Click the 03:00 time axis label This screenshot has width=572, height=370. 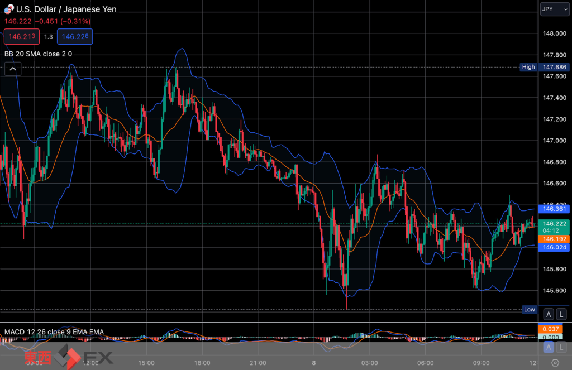tap(370, 363)
